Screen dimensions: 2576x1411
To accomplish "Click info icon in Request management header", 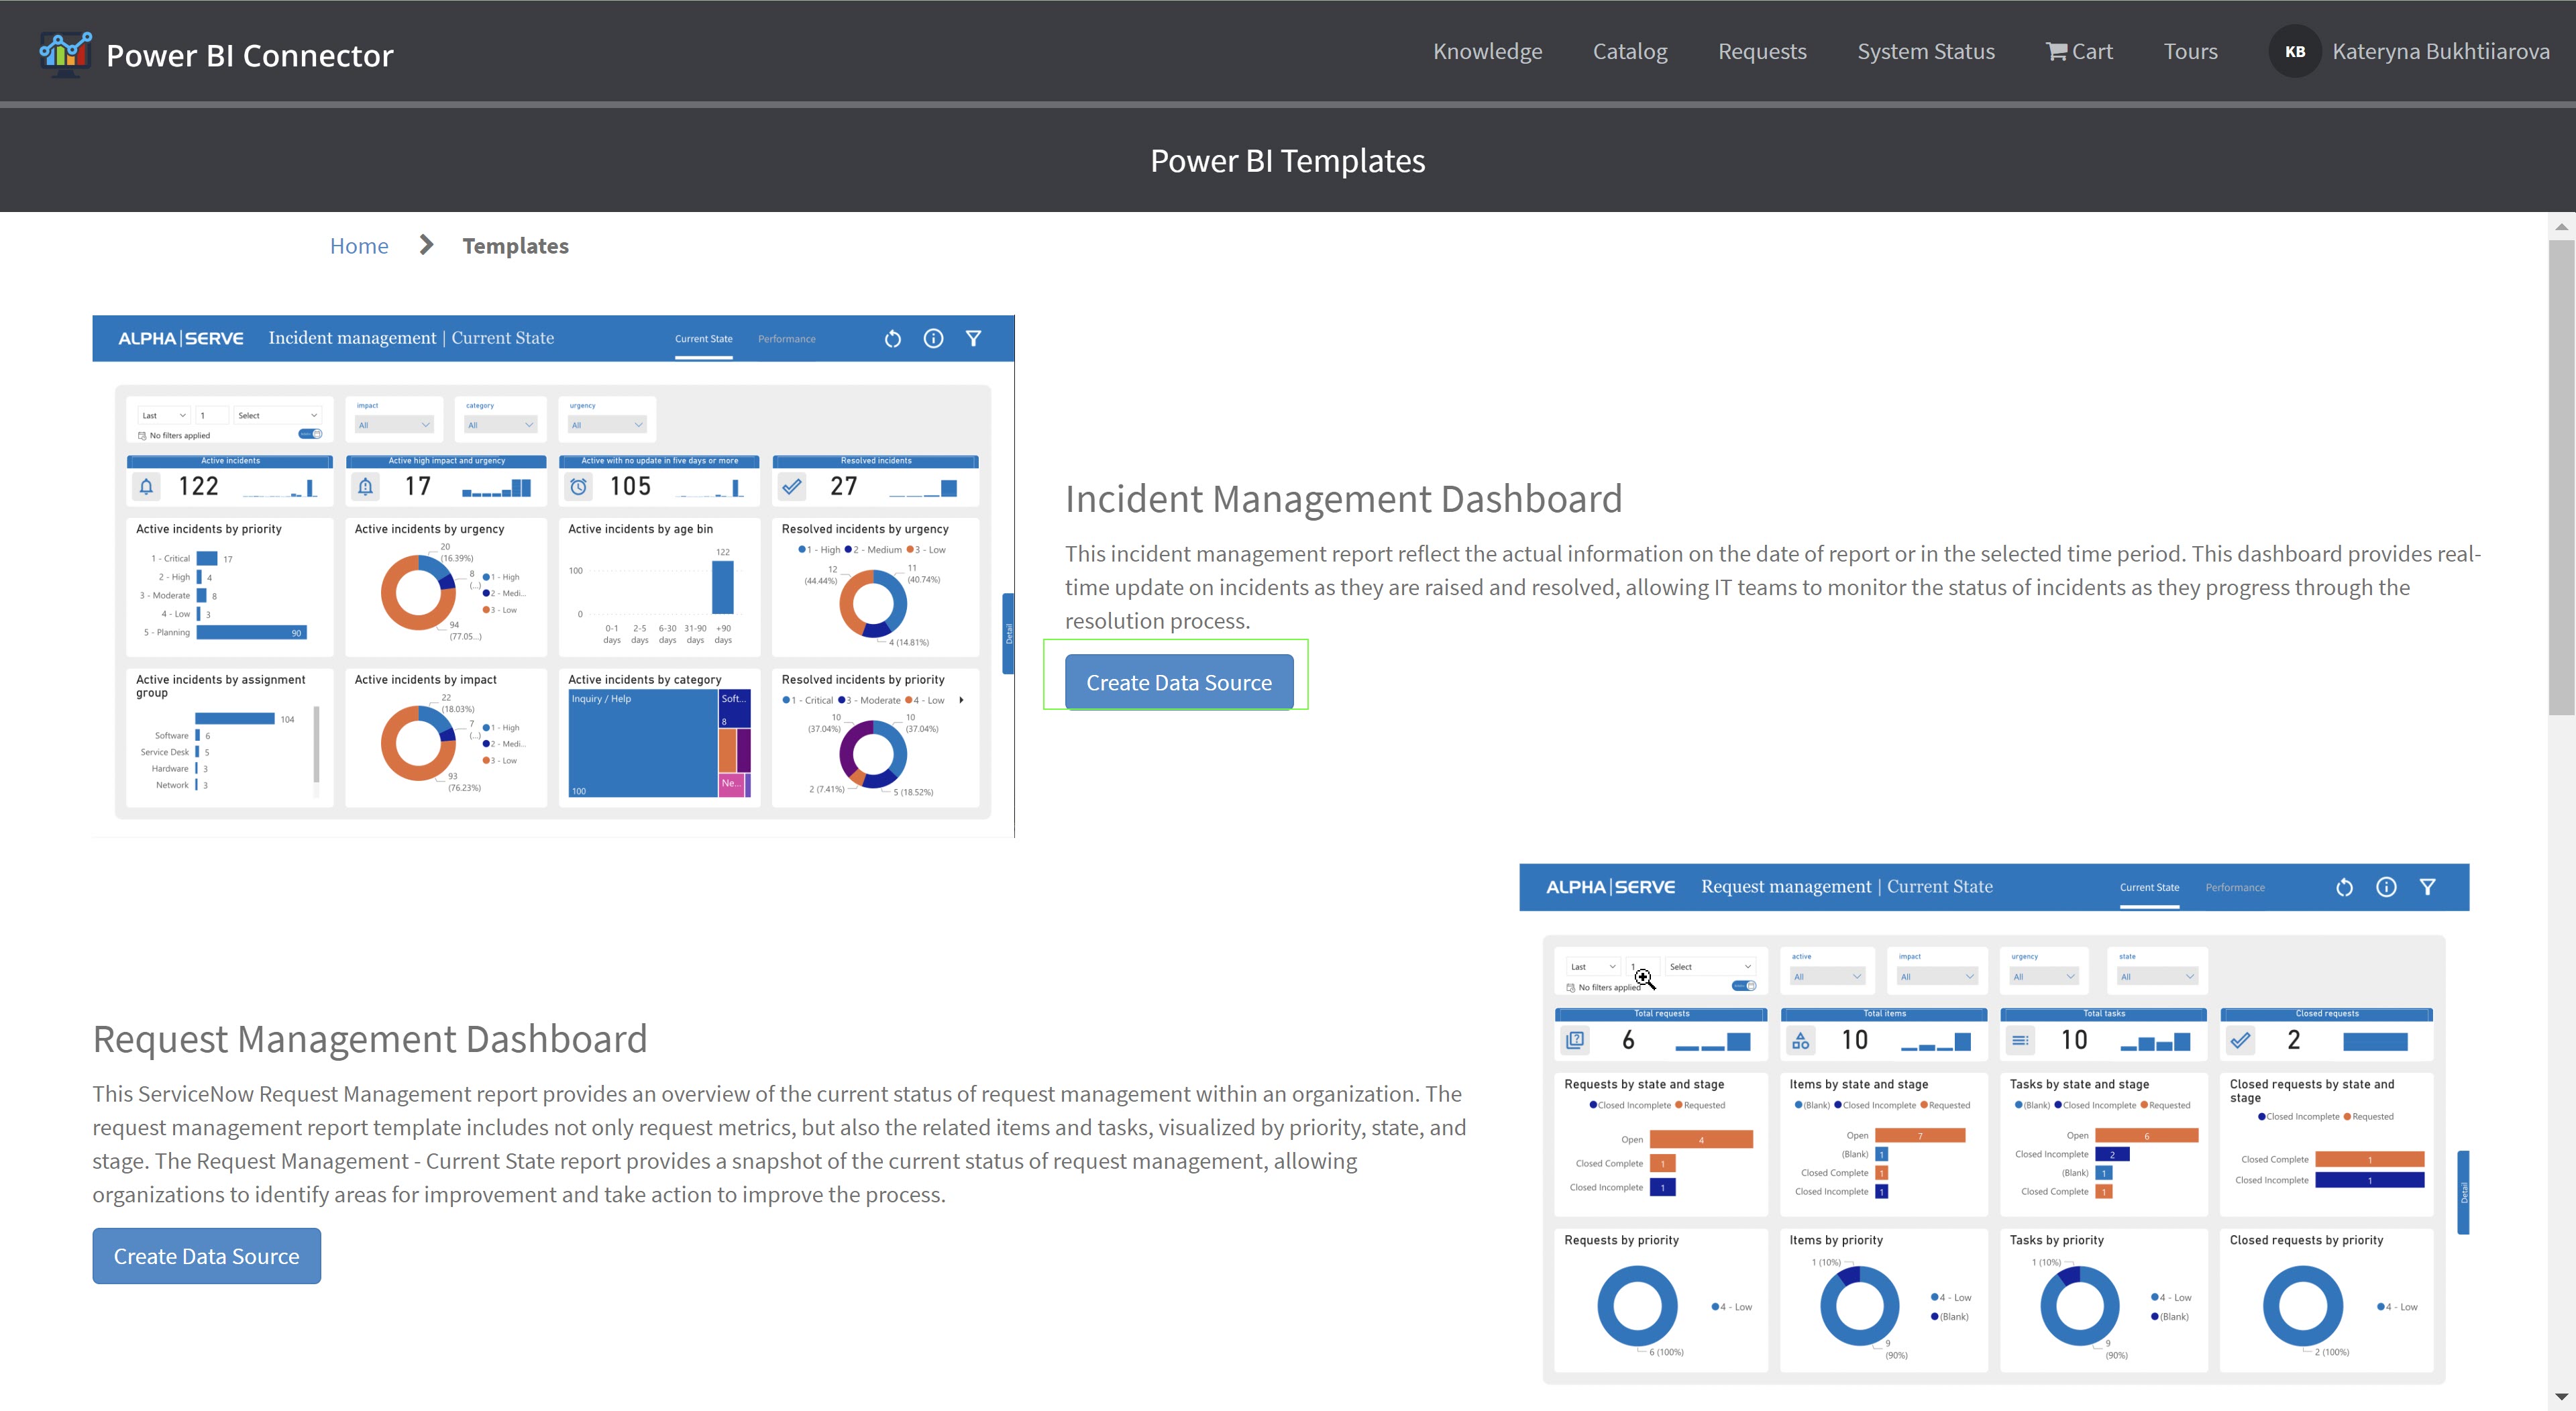I will coord(2386,887).
